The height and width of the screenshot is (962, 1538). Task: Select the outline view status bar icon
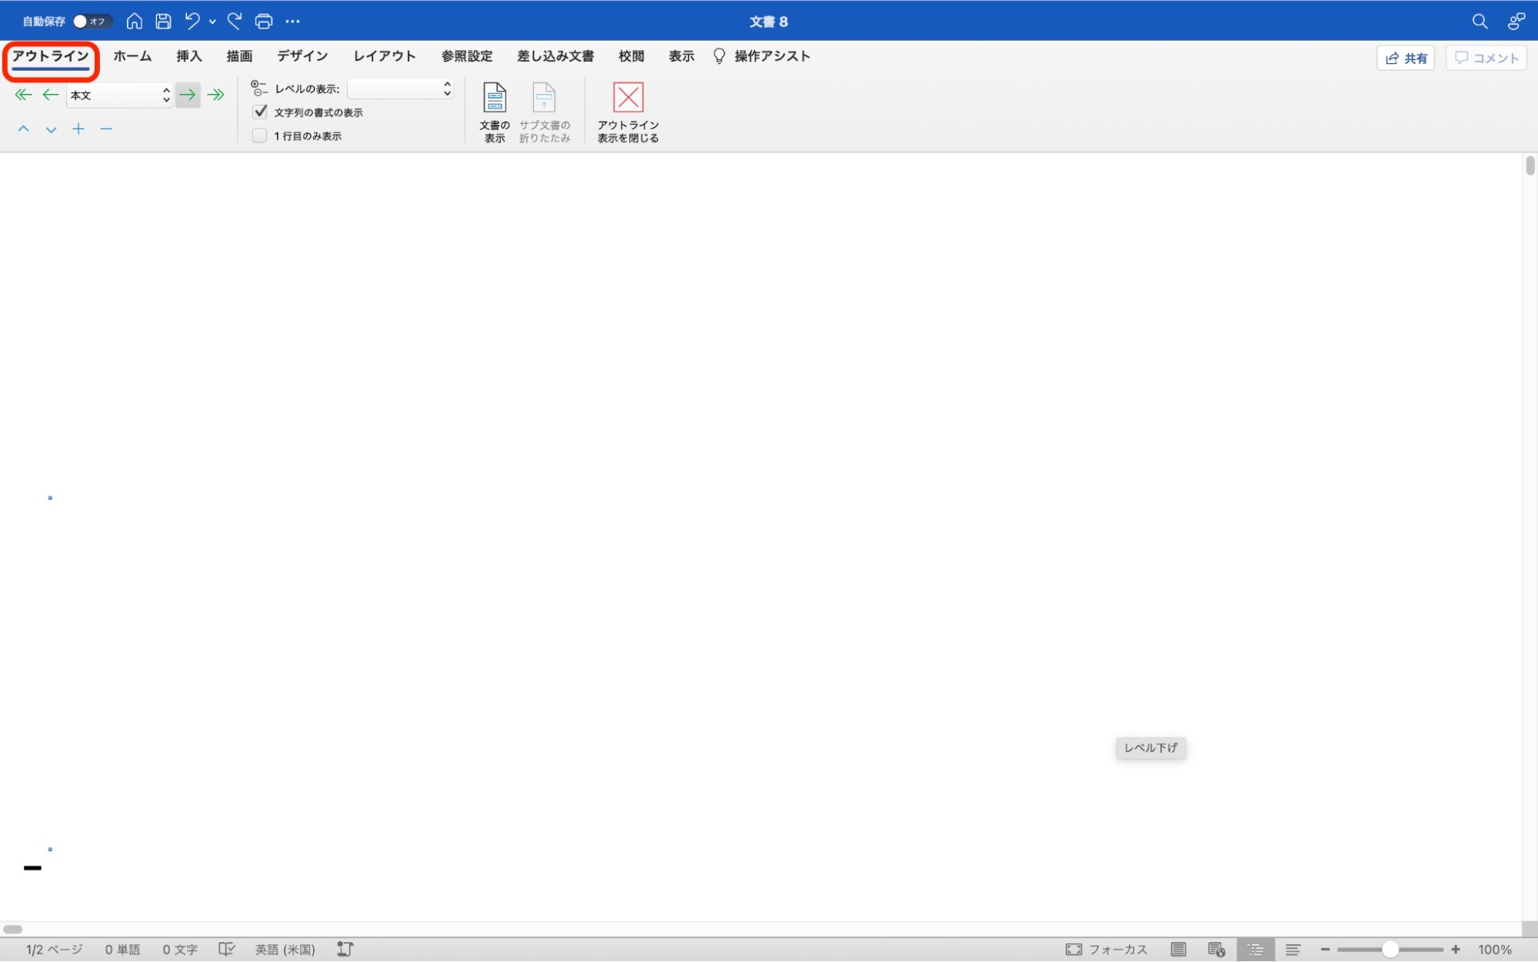pos(1256,950)
